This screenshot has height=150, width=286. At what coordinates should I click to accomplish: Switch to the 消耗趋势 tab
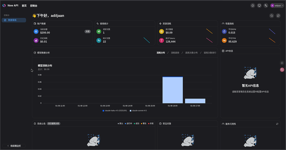click(175, 53)
